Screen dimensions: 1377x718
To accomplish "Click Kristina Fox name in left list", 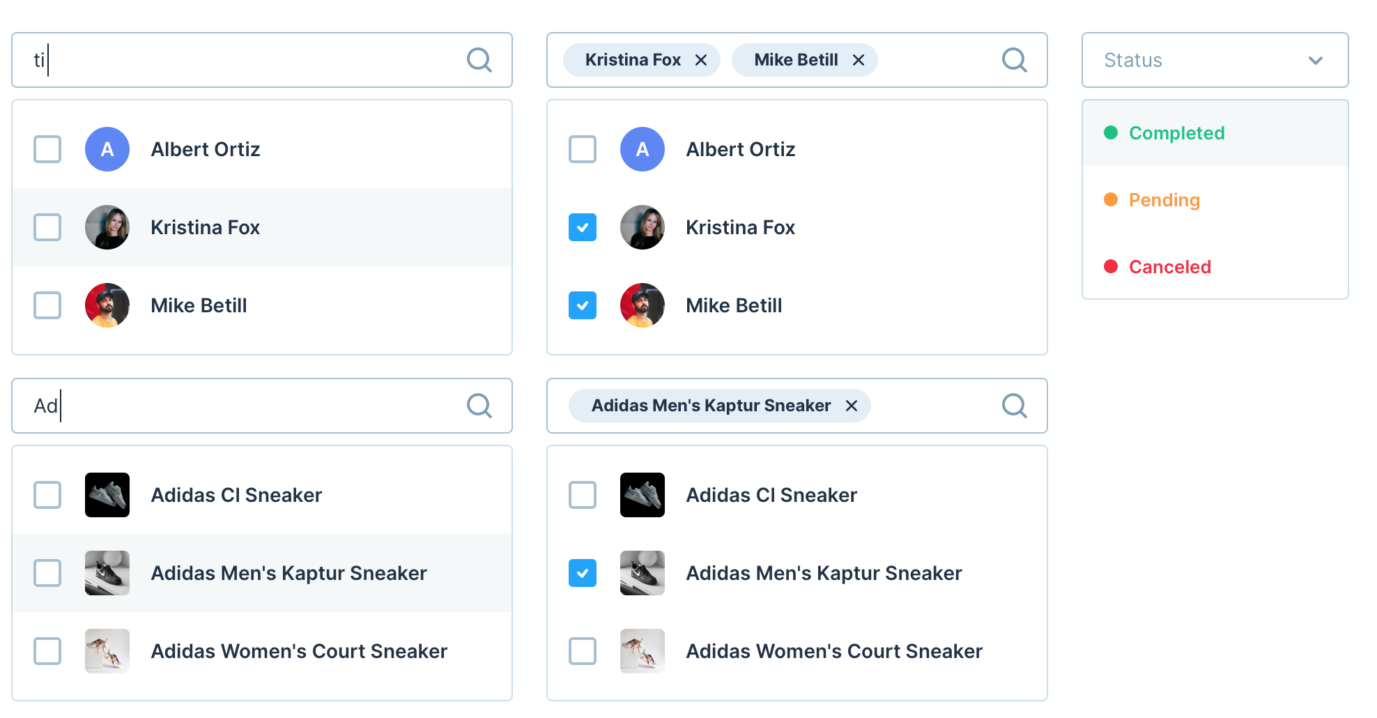I will [206, 227].
